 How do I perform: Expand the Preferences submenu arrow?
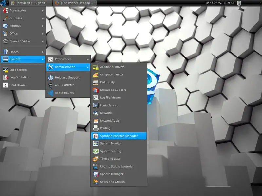(x=88, y=59)
